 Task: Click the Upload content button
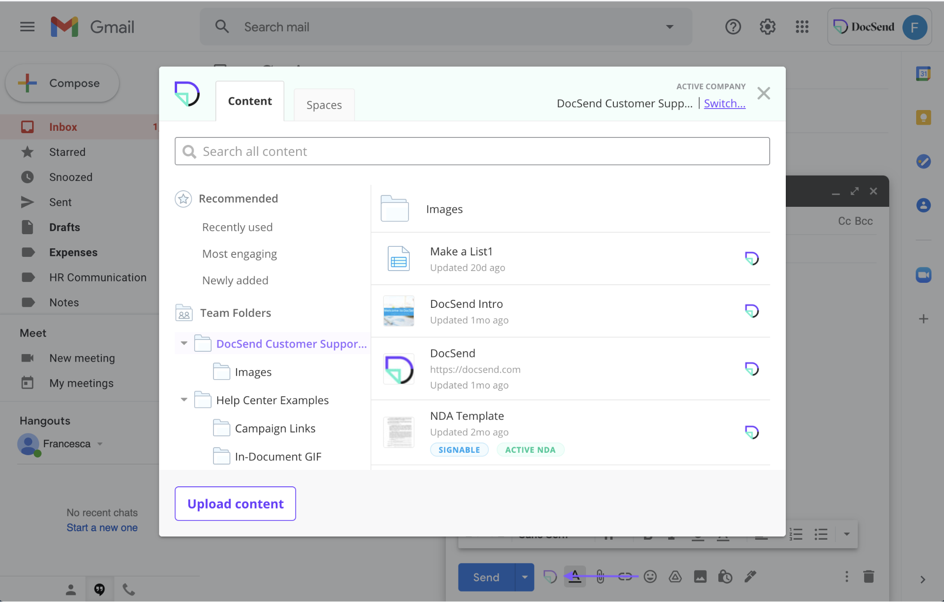(x=235, y=503)
